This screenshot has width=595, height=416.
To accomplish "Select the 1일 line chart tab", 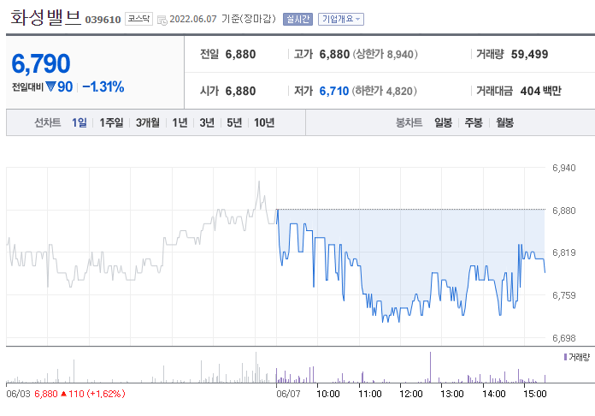I will tap(80, 122).
